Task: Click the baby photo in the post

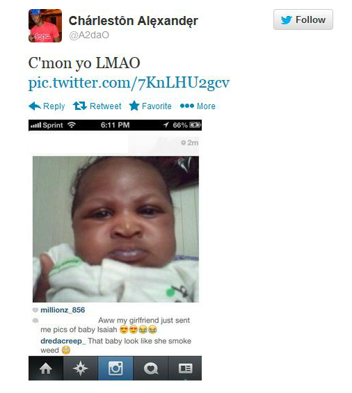Action: click(x=115, y=229)
